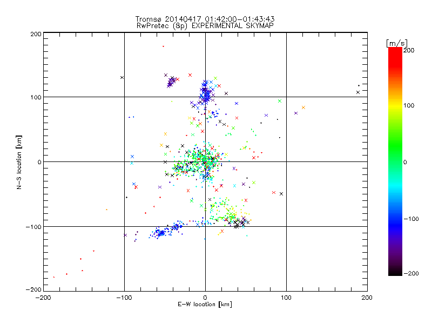Click the x-axis tick label '200'
Screen dimensions: 432x324
pyautogui.click(x=367, y=298)
